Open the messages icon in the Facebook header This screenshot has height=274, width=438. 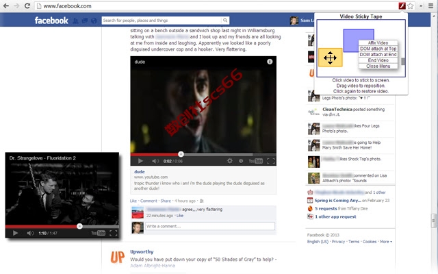(85, 21)
